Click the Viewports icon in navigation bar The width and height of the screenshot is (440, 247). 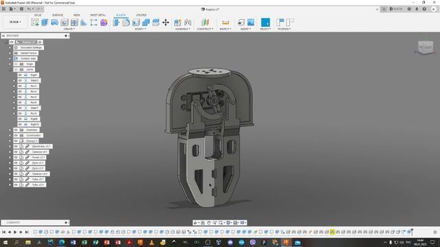click(x=243, y=222)
